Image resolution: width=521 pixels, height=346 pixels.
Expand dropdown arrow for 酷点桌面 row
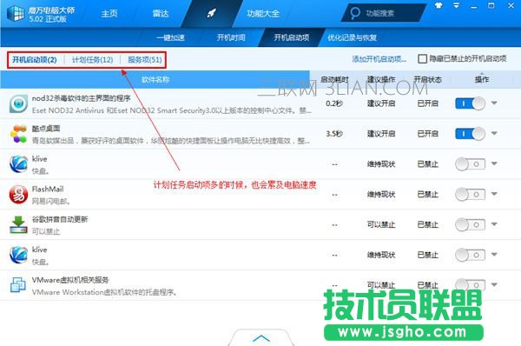coord(494,133)
